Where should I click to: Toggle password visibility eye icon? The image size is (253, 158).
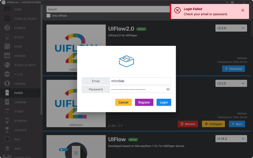click(x=168, y=89)
